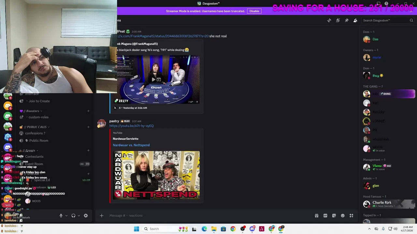Open headphone output options chevron
The height and width of the screenshot is (234, 417).
(x=79, y=215)
